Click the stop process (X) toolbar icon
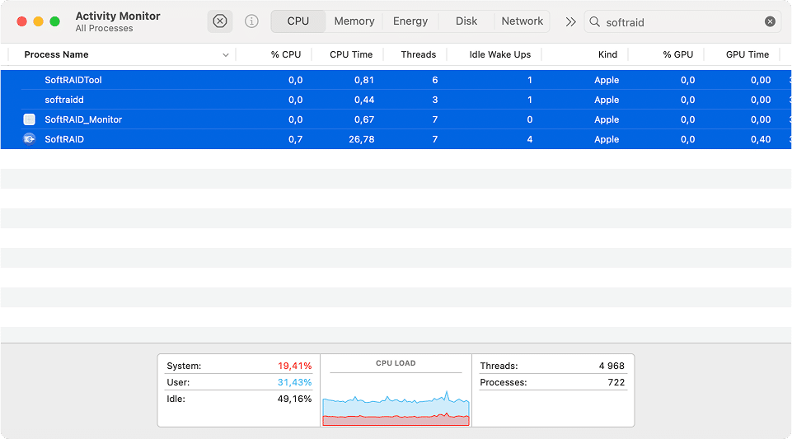The image size is (792, 439). click(x=220, y=21)
